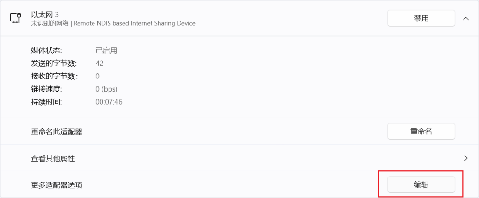Click the duration value 00:07:46
479x198 pixels.
coord(109,102)
